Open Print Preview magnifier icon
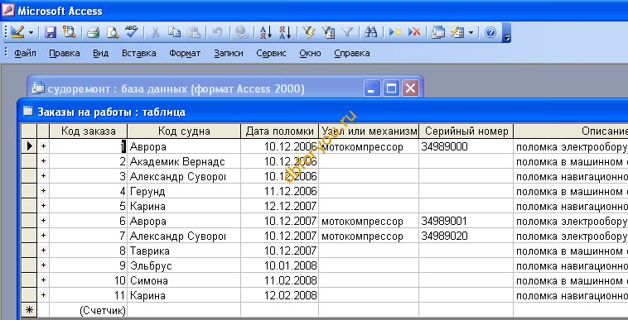The height and width of the screenshot is (320, 628). click(x=113, y=32)
